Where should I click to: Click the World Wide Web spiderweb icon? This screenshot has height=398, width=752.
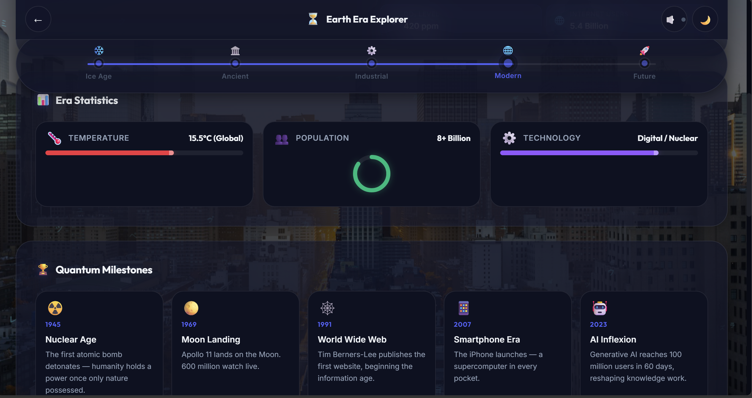click(327, 308)
